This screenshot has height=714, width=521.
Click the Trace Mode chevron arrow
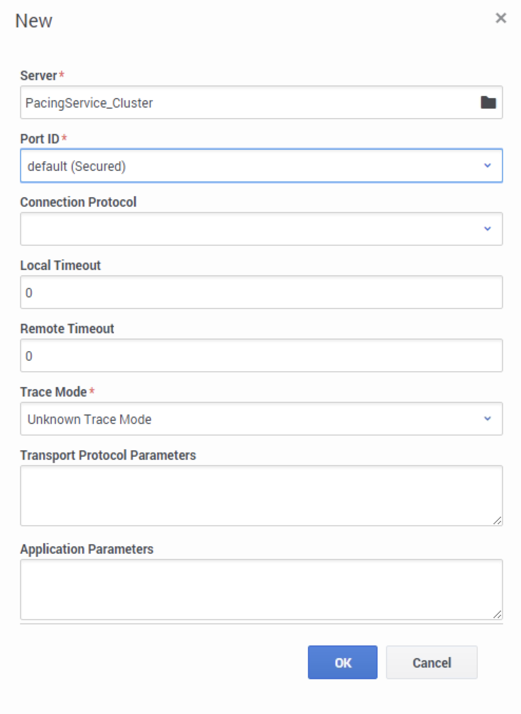click(487, 419)
